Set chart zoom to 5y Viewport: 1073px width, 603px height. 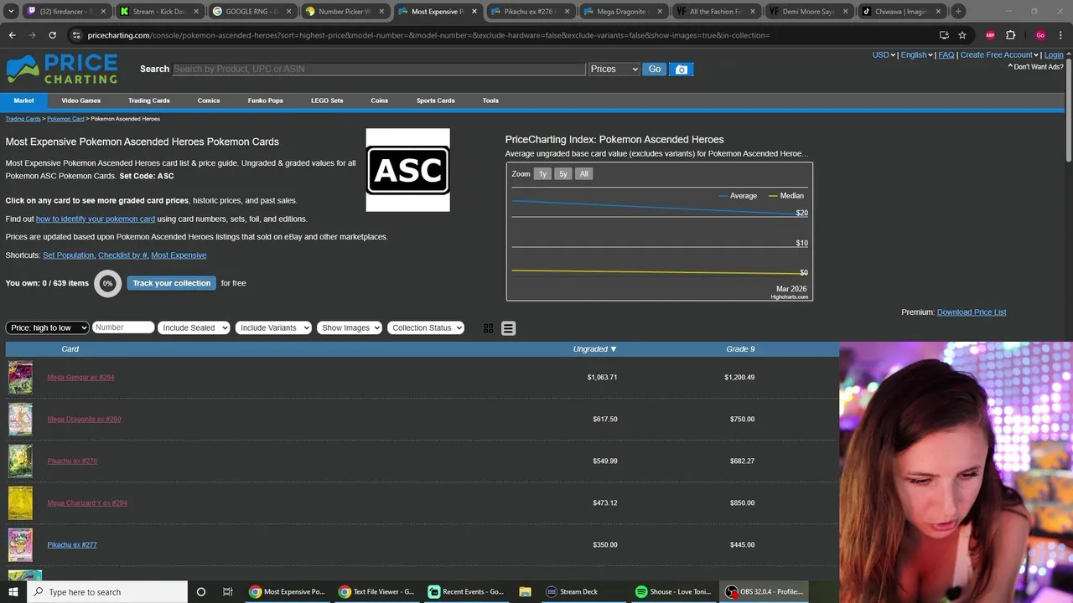coord(563,174)
